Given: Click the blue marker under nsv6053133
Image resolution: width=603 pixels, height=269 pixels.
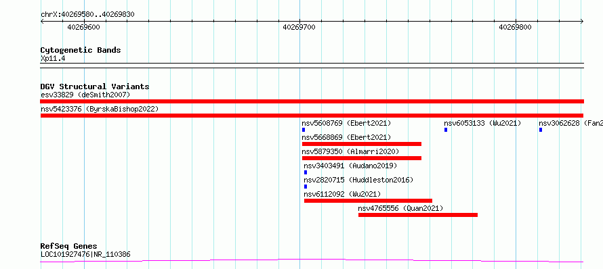Looking at the screenshot, I should [x=446, y=130].
